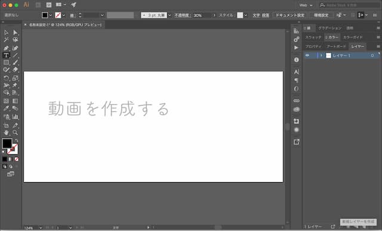Click target circle of レイヤー 1

(x=372, y=55)
